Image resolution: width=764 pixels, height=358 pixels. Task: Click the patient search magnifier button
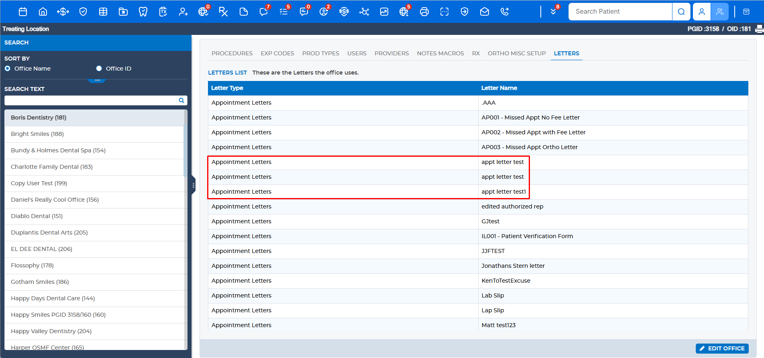click(x=681, y=12)
